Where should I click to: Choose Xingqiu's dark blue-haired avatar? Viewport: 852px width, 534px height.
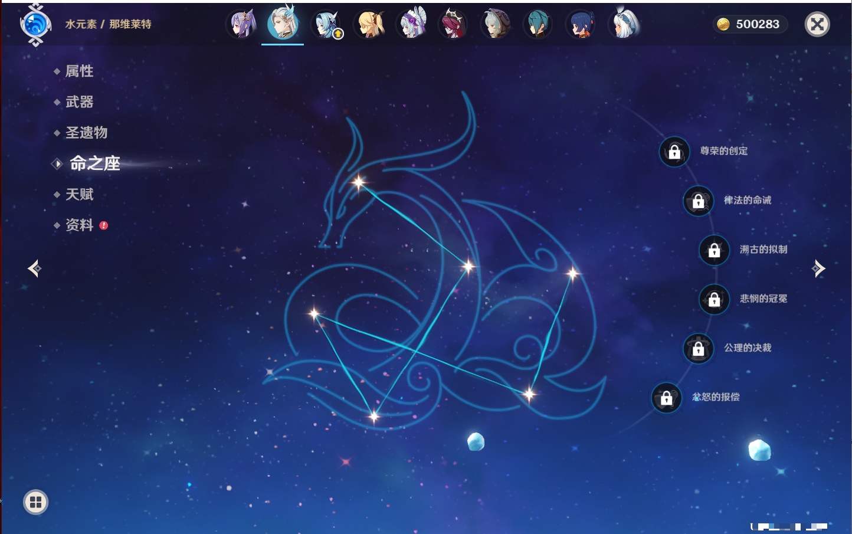pos(580,25)
